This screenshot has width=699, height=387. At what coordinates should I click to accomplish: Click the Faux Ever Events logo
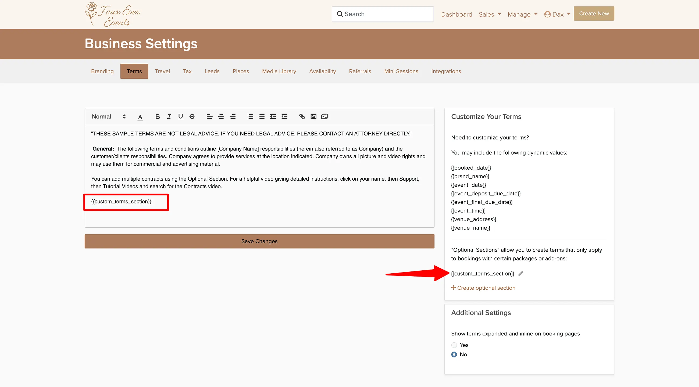(113, 14)
